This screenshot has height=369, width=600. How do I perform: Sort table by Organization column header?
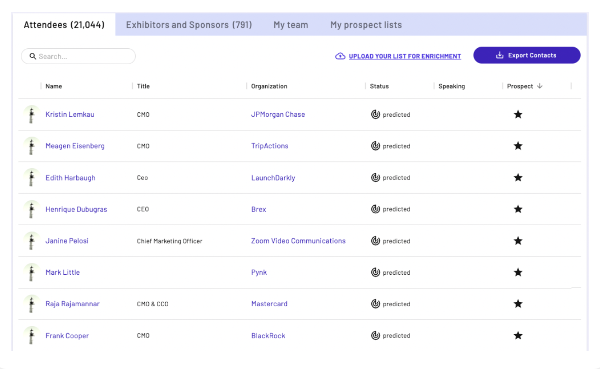(x=269, y=86)
